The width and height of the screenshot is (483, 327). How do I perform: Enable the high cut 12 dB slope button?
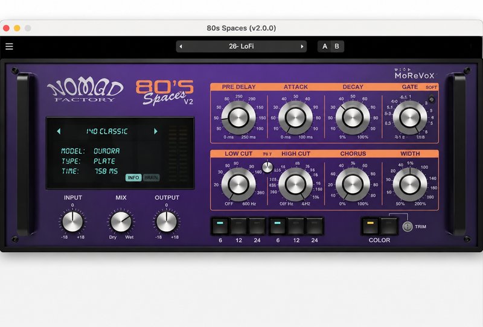[x=296, y=226]
